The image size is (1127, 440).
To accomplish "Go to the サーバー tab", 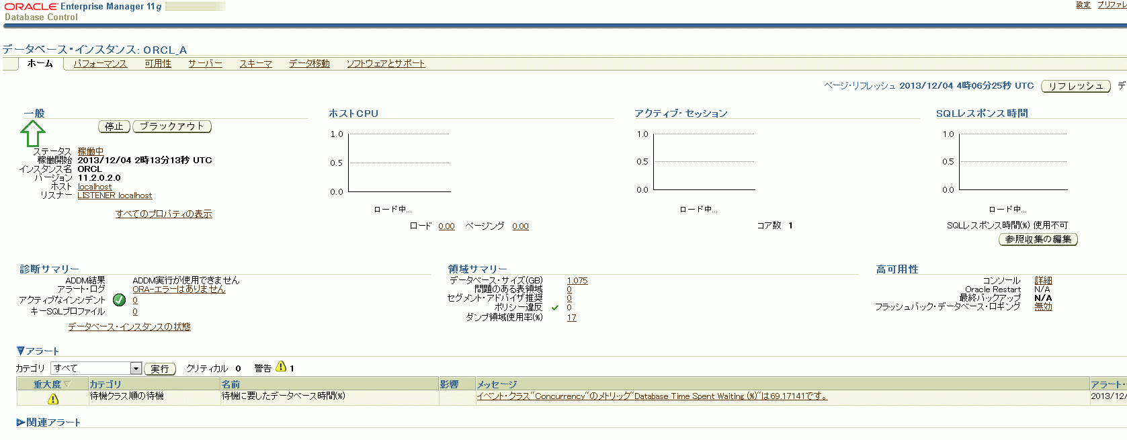I will coord(205,64).
